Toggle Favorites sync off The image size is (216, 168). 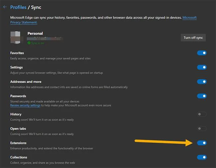click(x=202, y=53)
